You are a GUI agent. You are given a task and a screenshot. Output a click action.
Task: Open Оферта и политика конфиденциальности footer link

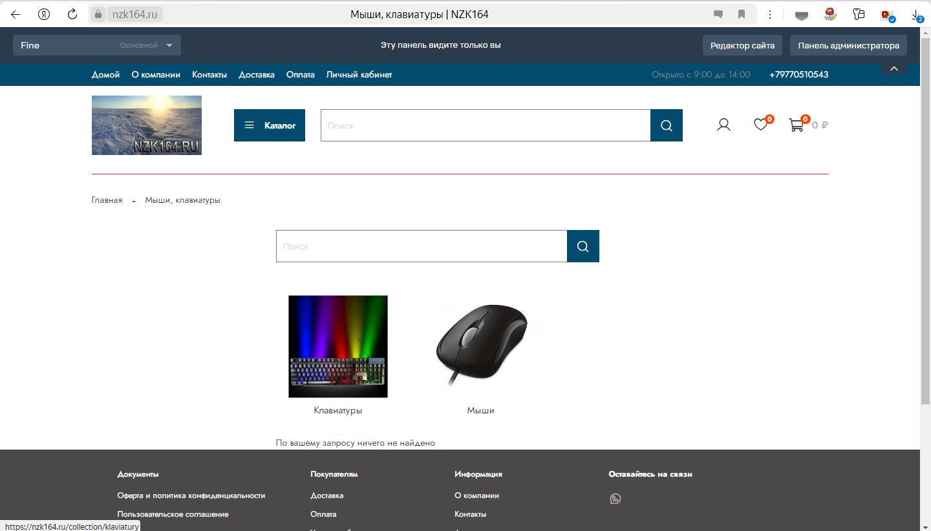[191, 495]
